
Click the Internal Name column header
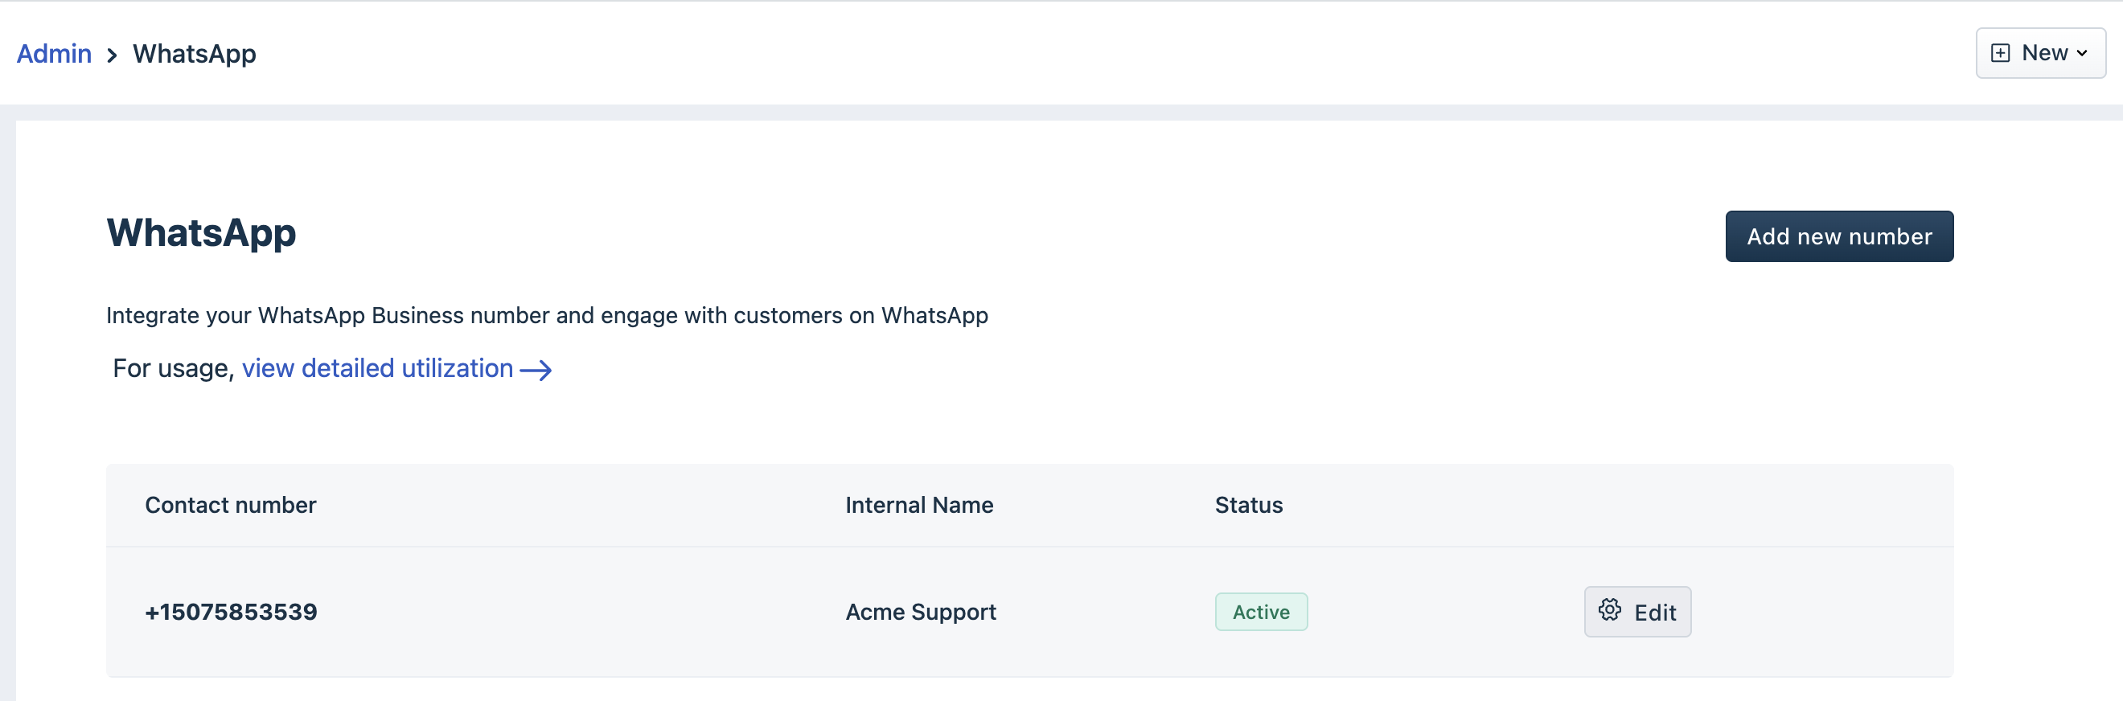[919, 505]
